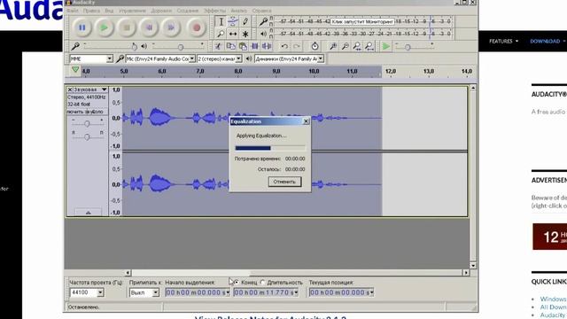Select the End radio button
The height and width of the screenshot is (319, 567).
pyautogui.click(x=237, y=283)
